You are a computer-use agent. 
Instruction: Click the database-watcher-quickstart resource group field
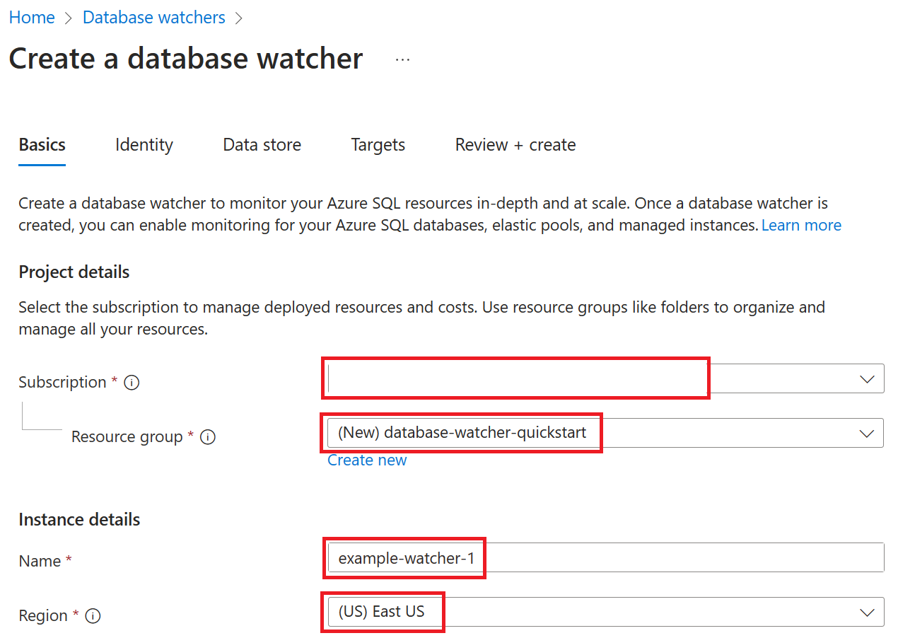coord(462,433)
